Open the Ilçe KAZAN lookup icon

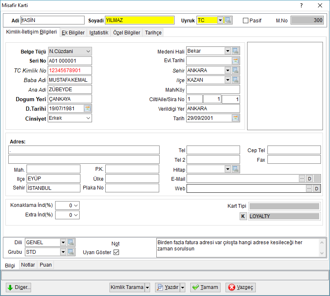click(235, 80)
